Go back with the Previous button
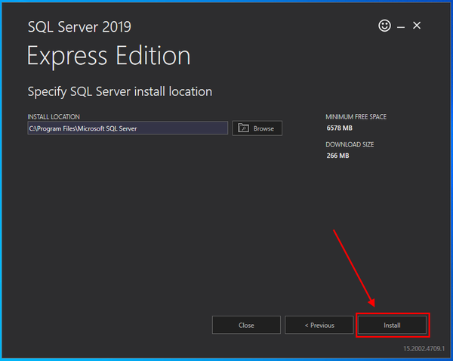This screenshot has height=361, width=453. tap(319, 325)
